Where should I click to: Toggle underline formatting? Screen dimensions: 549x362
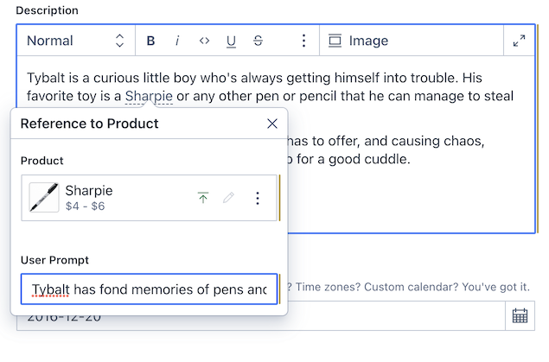[231, 41]
